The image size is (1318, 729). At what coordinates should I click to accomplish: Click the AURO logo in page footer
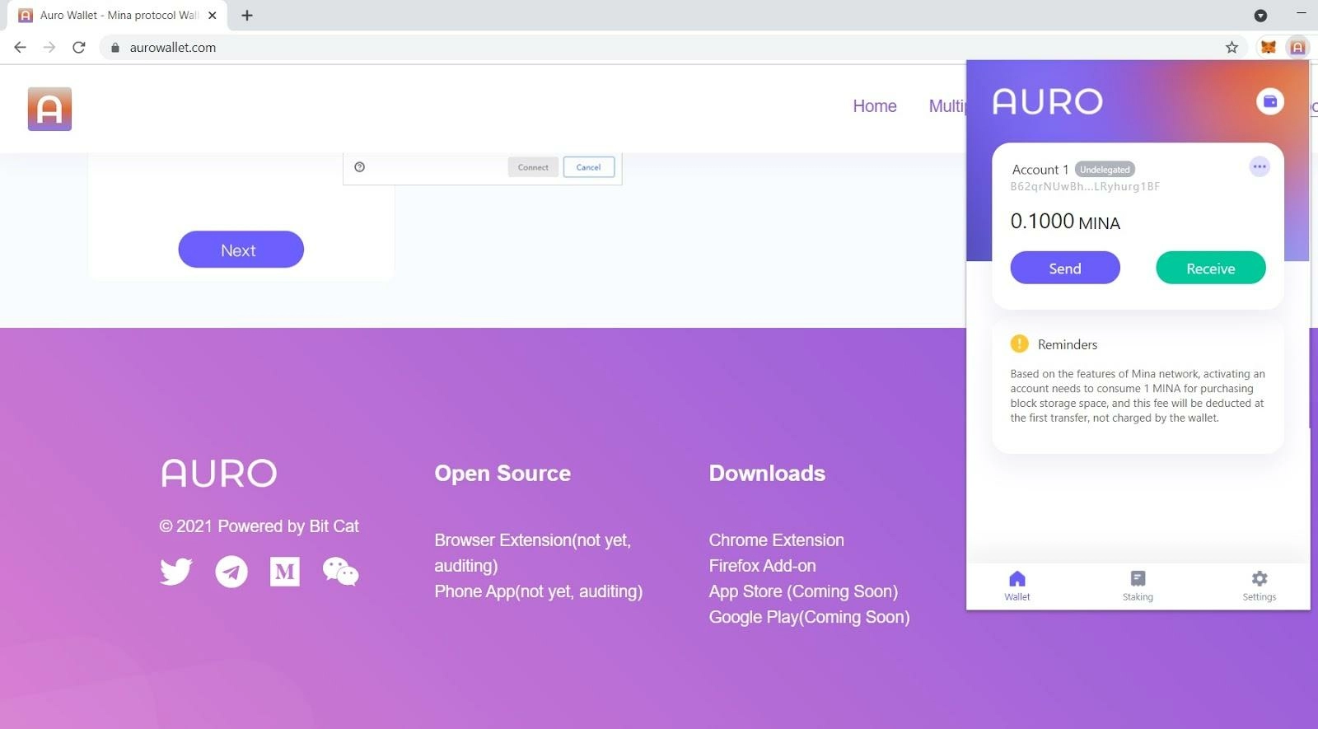coord(218,473)
